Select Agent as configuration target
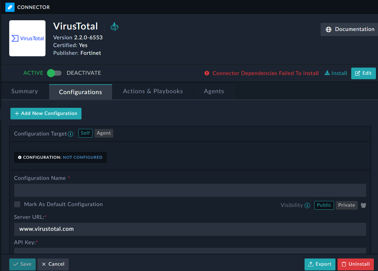 pyautogui.click(x=104, y=133)
